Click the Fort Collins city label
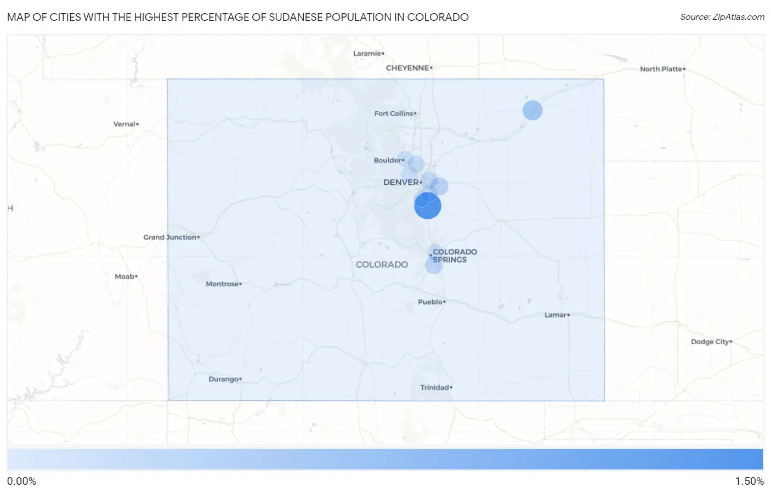 [x=394, y=114]
